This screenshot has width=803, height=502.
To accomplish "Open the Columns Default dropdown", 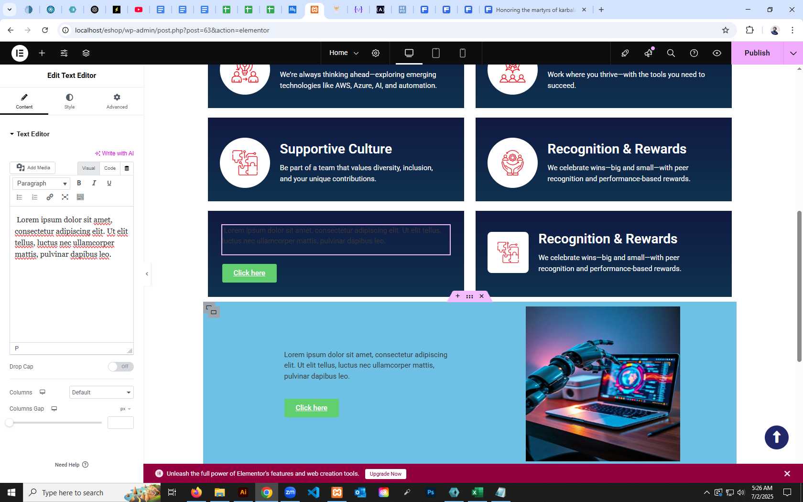I will [x=101, y=393].
